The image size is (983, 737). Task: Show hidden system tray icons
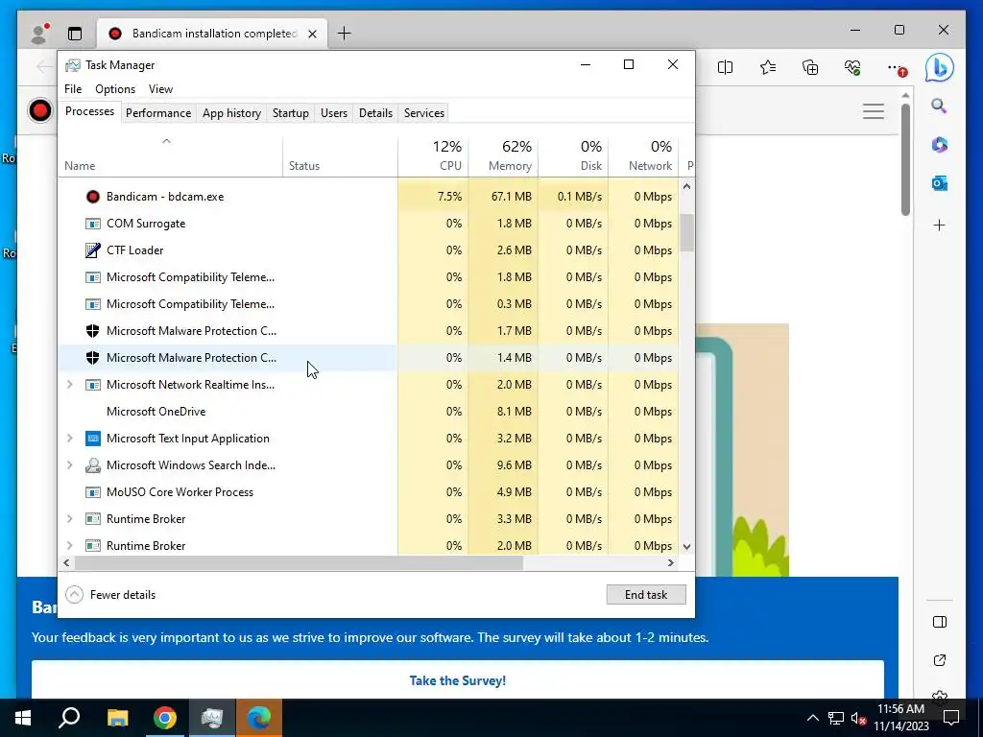812,718
